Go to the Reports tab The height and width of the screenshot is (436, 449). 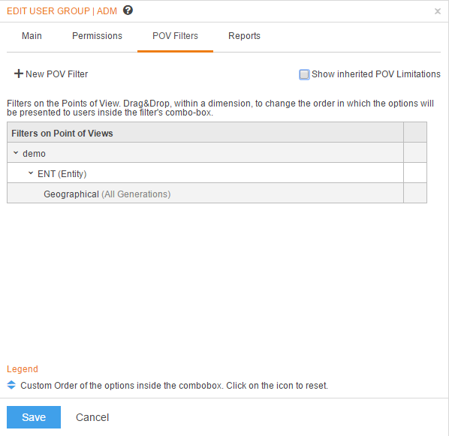[x=244, y=36]
